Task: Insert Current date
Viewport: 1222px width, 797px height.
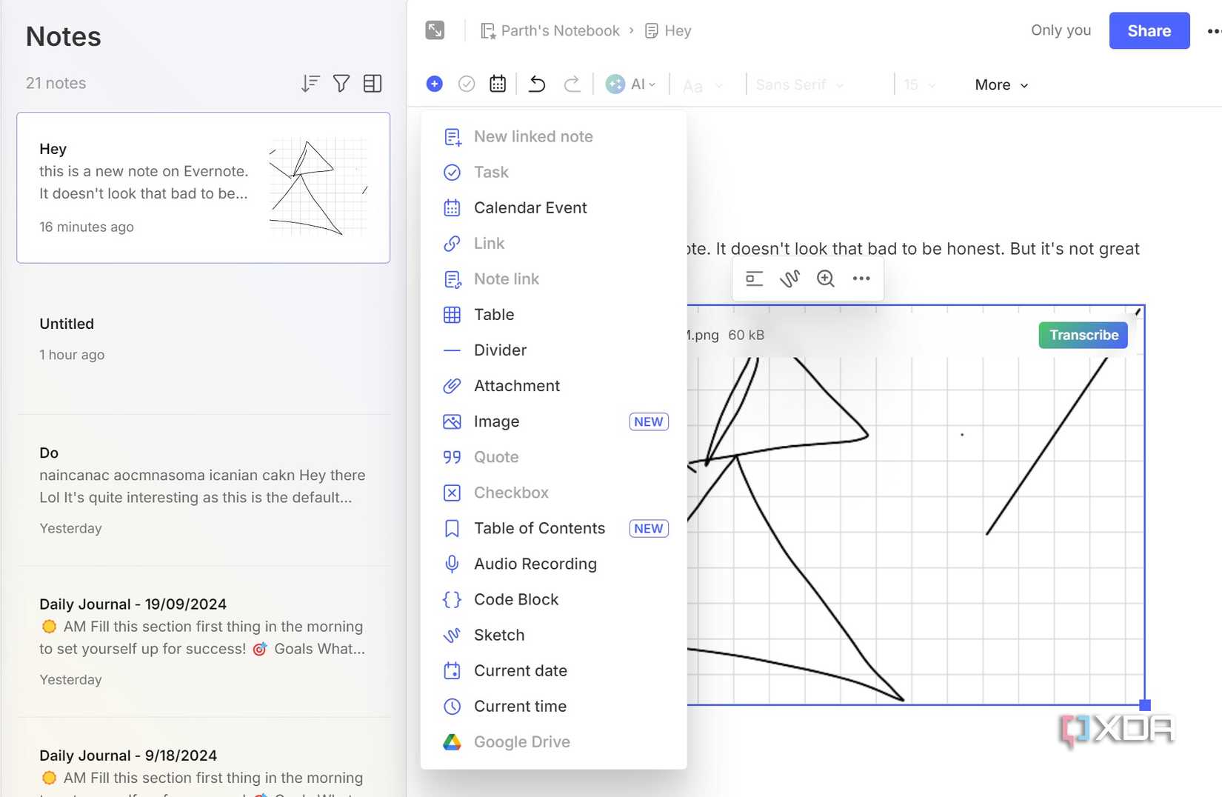Action: pos(553,670)
